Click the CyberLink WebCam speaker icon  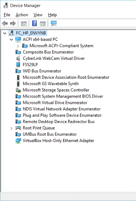(x=18, y=58)
